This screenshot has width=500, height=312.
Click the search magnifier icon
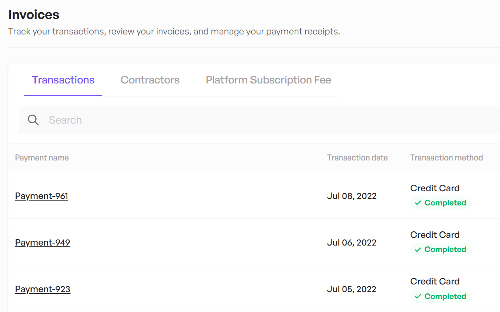tap(33, 120)
